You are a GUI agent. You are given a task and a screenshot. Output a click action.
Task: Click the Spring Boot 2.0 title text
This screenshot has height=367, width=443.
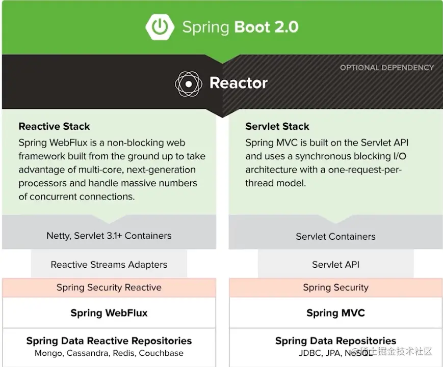(x=240, y=27)
